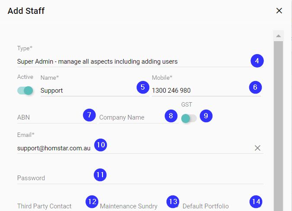Click numbered marker 11 beside Password
The width and height of the screenshot is (292, 211).
[x=100, y=175]
